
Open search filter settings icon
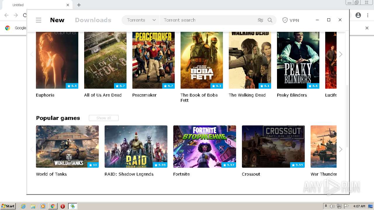260,20
